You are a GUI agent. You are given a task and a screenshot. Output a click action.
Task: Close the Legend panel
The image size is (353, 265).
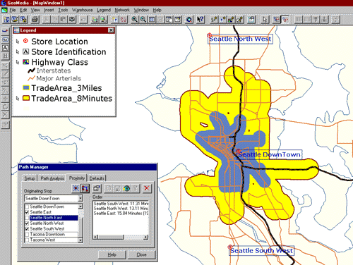(111, 30)
